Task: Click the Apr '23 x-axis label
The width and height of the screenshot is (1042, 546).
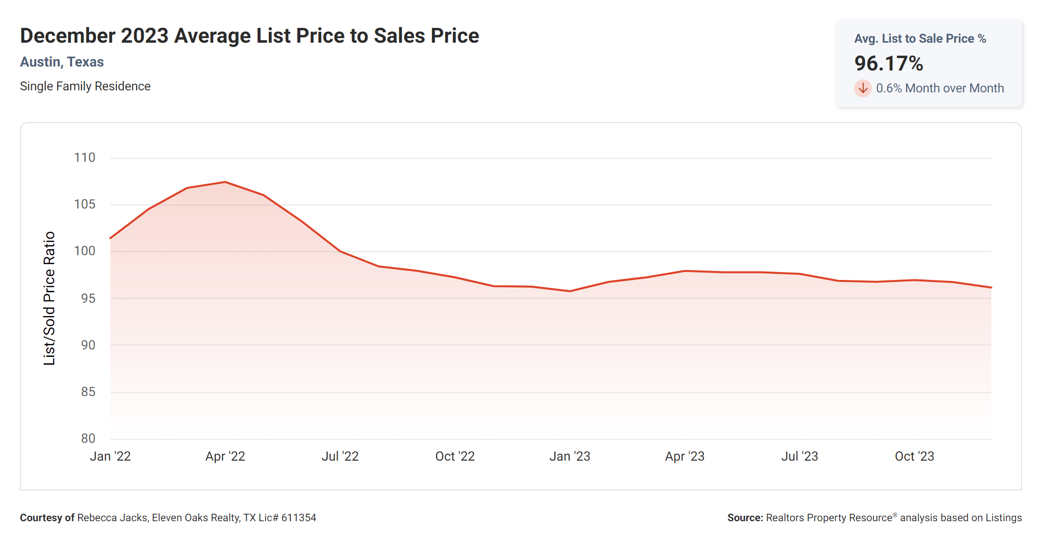Action: tap(685, 456)
